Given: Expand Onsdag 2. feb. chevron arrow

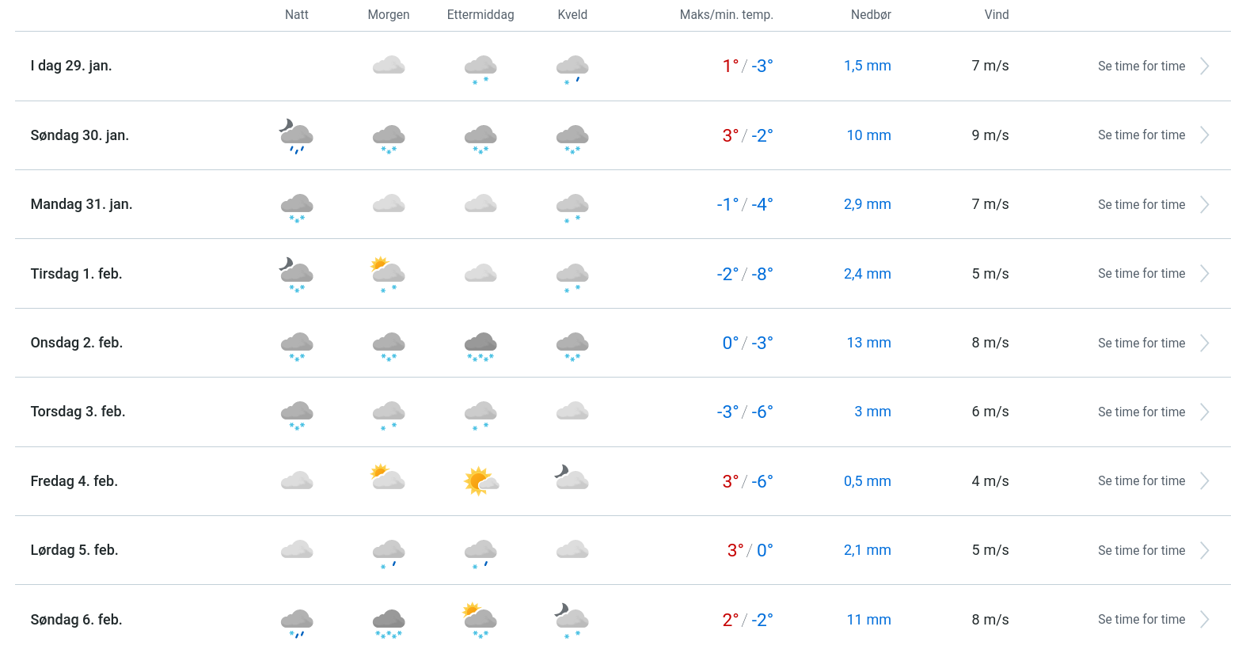Looking at the screenshot, I should coord(1204,343).
